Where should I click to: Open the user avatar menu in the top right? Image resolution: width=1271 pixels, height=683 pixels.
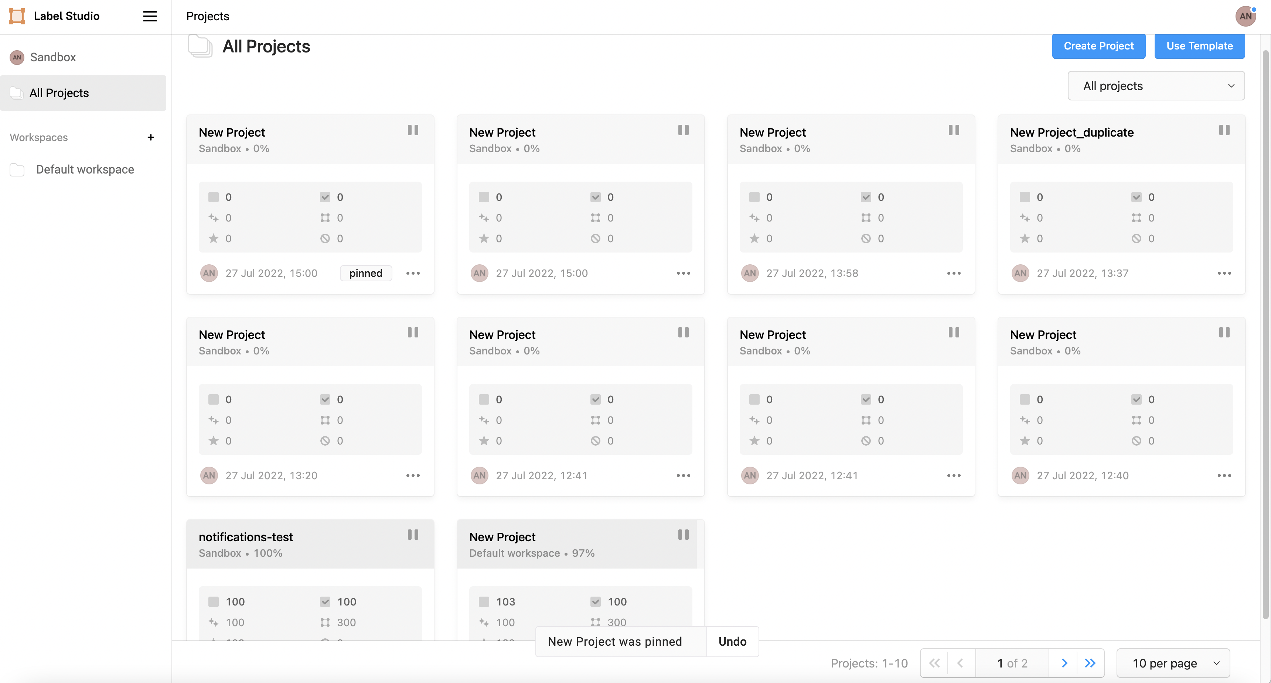pos(1245,16)
